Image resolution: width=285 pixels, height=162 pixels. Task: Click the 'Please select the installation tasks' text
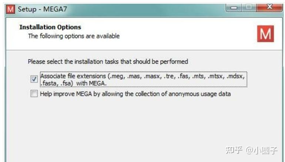[x=108, y=62]
